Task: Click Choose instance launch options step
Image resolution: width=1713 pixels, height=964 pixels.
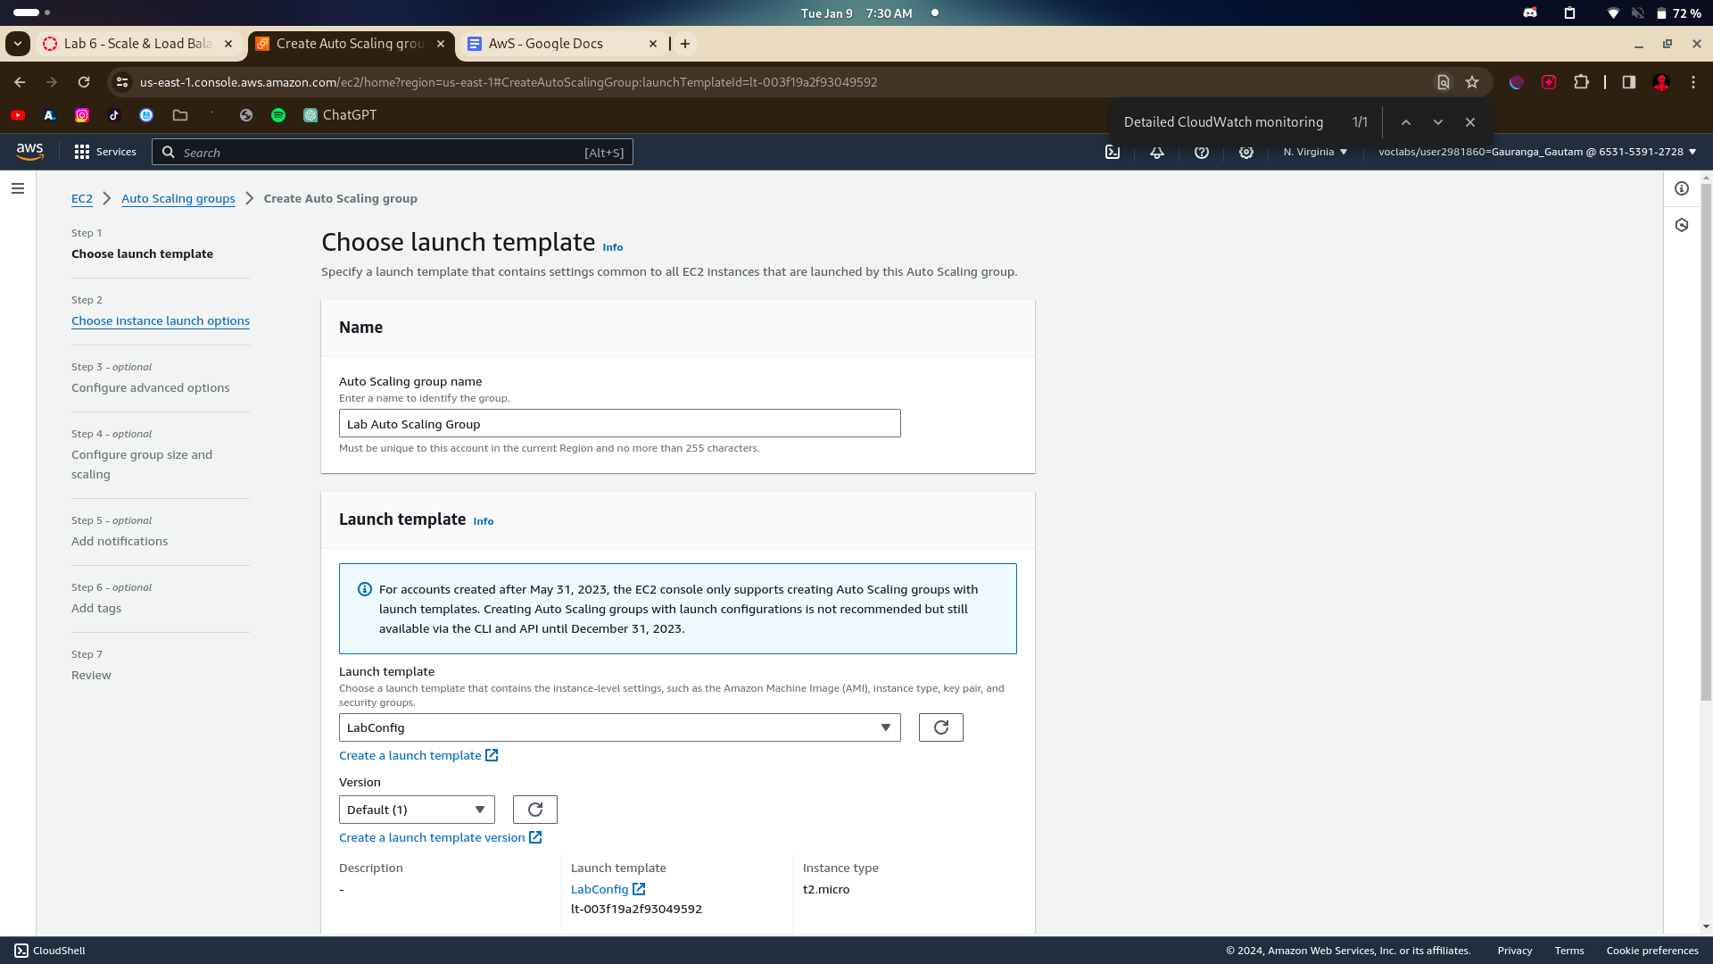Action: [x=161, y=320]
